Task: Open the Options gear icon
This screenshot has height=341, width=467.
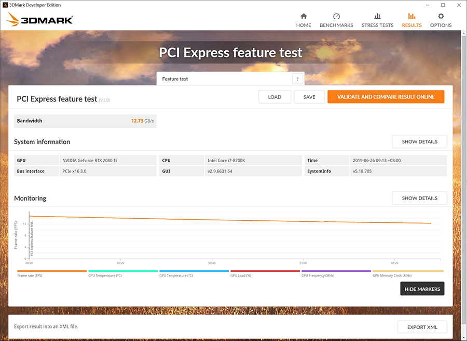Action: (x=441, y=16)
